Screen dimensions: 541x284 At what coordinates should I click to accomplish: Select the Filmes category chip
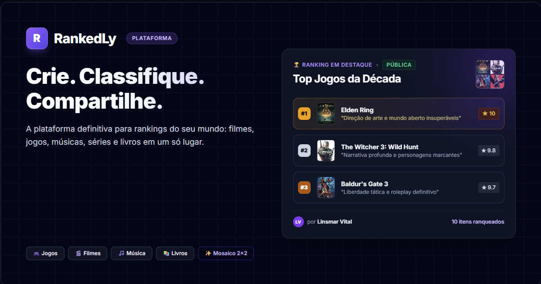point(87,253)
